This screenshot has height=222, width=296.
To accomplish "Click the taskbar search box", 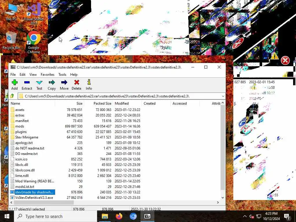I will coord(56,216).
